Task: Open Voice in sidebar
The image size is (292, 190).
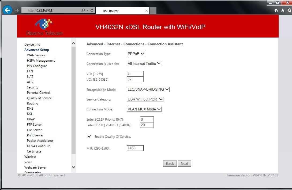Action: tap(28, 162)
